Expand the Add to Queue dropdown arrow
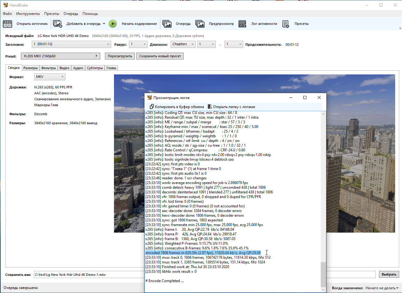This screenshot has height=293, width=402. (104, 24)
